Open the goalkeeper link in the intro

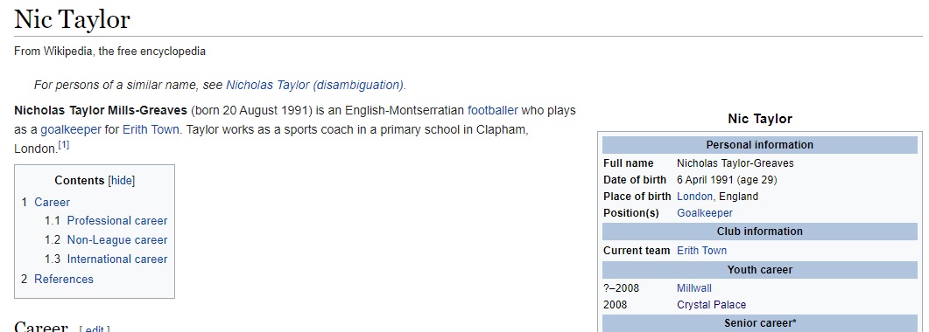(x=71, y=129)
